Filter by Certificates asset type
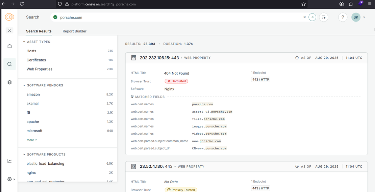Screen dimensions: 375x192 click(x=36, y=60)
